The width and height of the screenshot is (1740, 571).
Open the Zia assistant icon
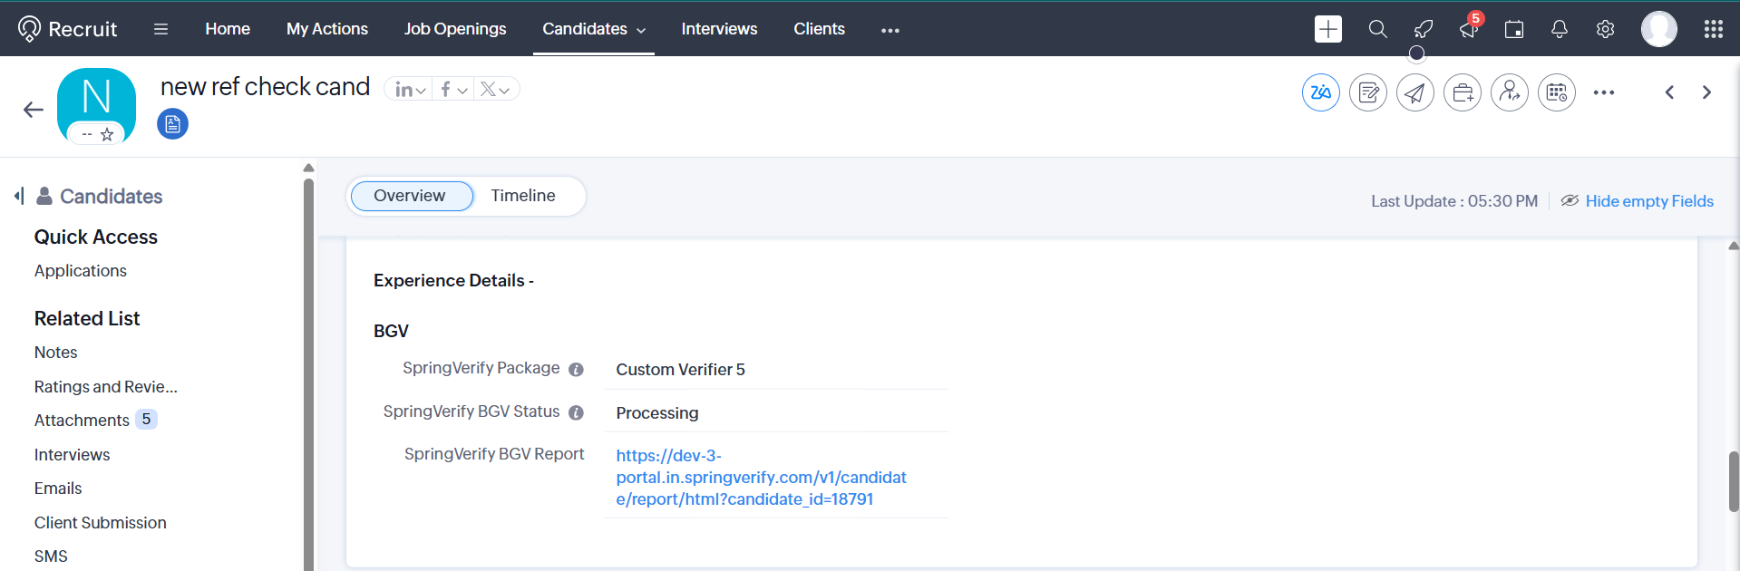1321,92
